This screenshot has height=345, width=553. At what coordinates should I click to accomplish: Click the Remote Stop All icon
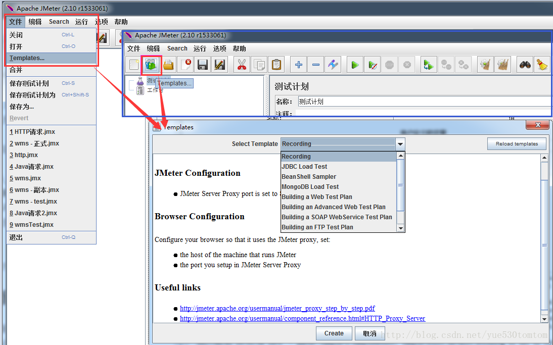(x=446, y=65)
